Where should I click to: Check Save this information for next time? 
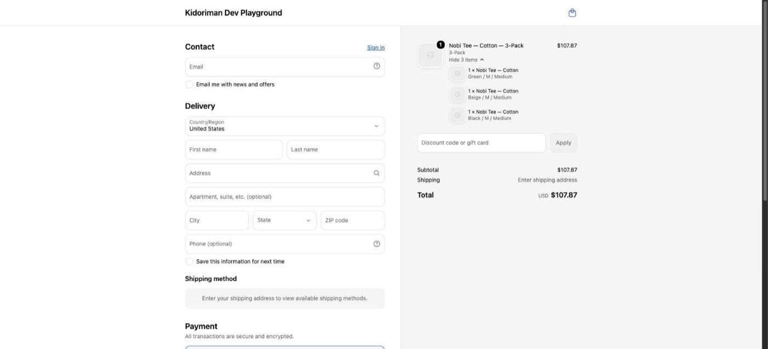189,262
